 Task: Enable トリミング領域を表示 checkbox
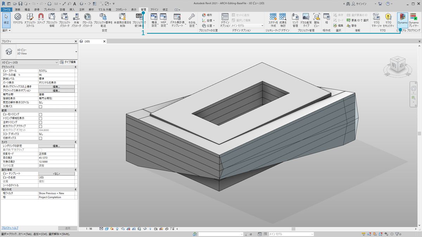tap(40, 118)
